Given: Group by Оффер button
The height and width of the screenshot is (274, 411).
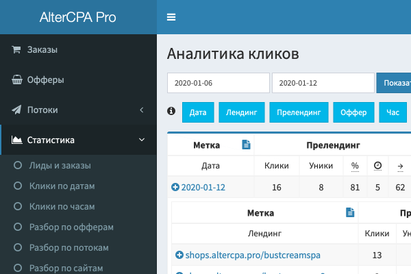Looking at the screenshot, I should click(x=353, y=112).
